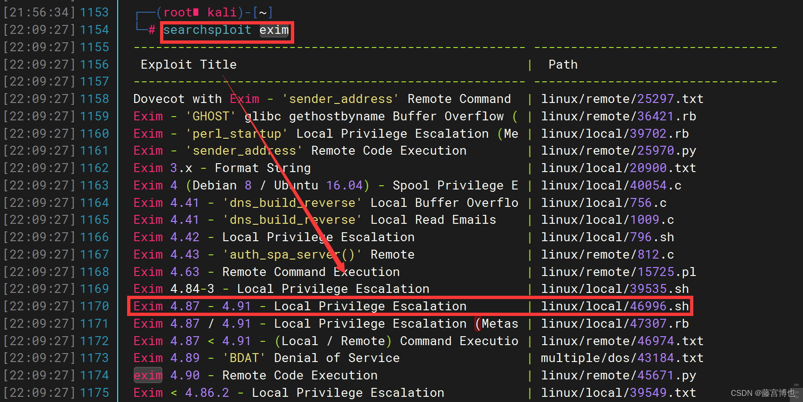Screen dimensions: 803x402
Task: Select Exim 4.41 Local Read Emails title
Action: [x=314, y=220]
